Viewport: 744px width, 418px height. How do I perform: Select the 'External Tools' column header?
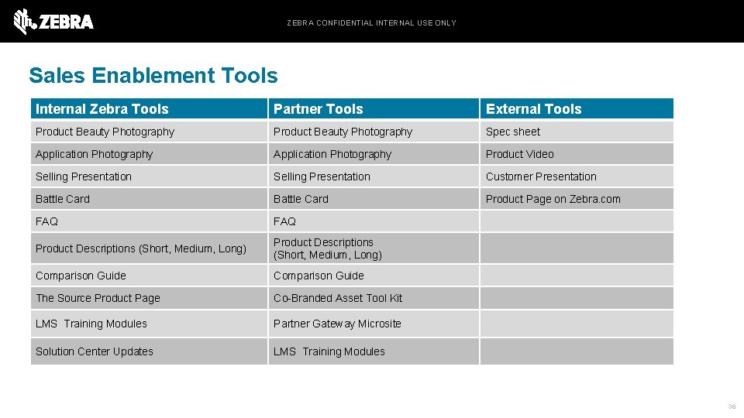point(577,108)
